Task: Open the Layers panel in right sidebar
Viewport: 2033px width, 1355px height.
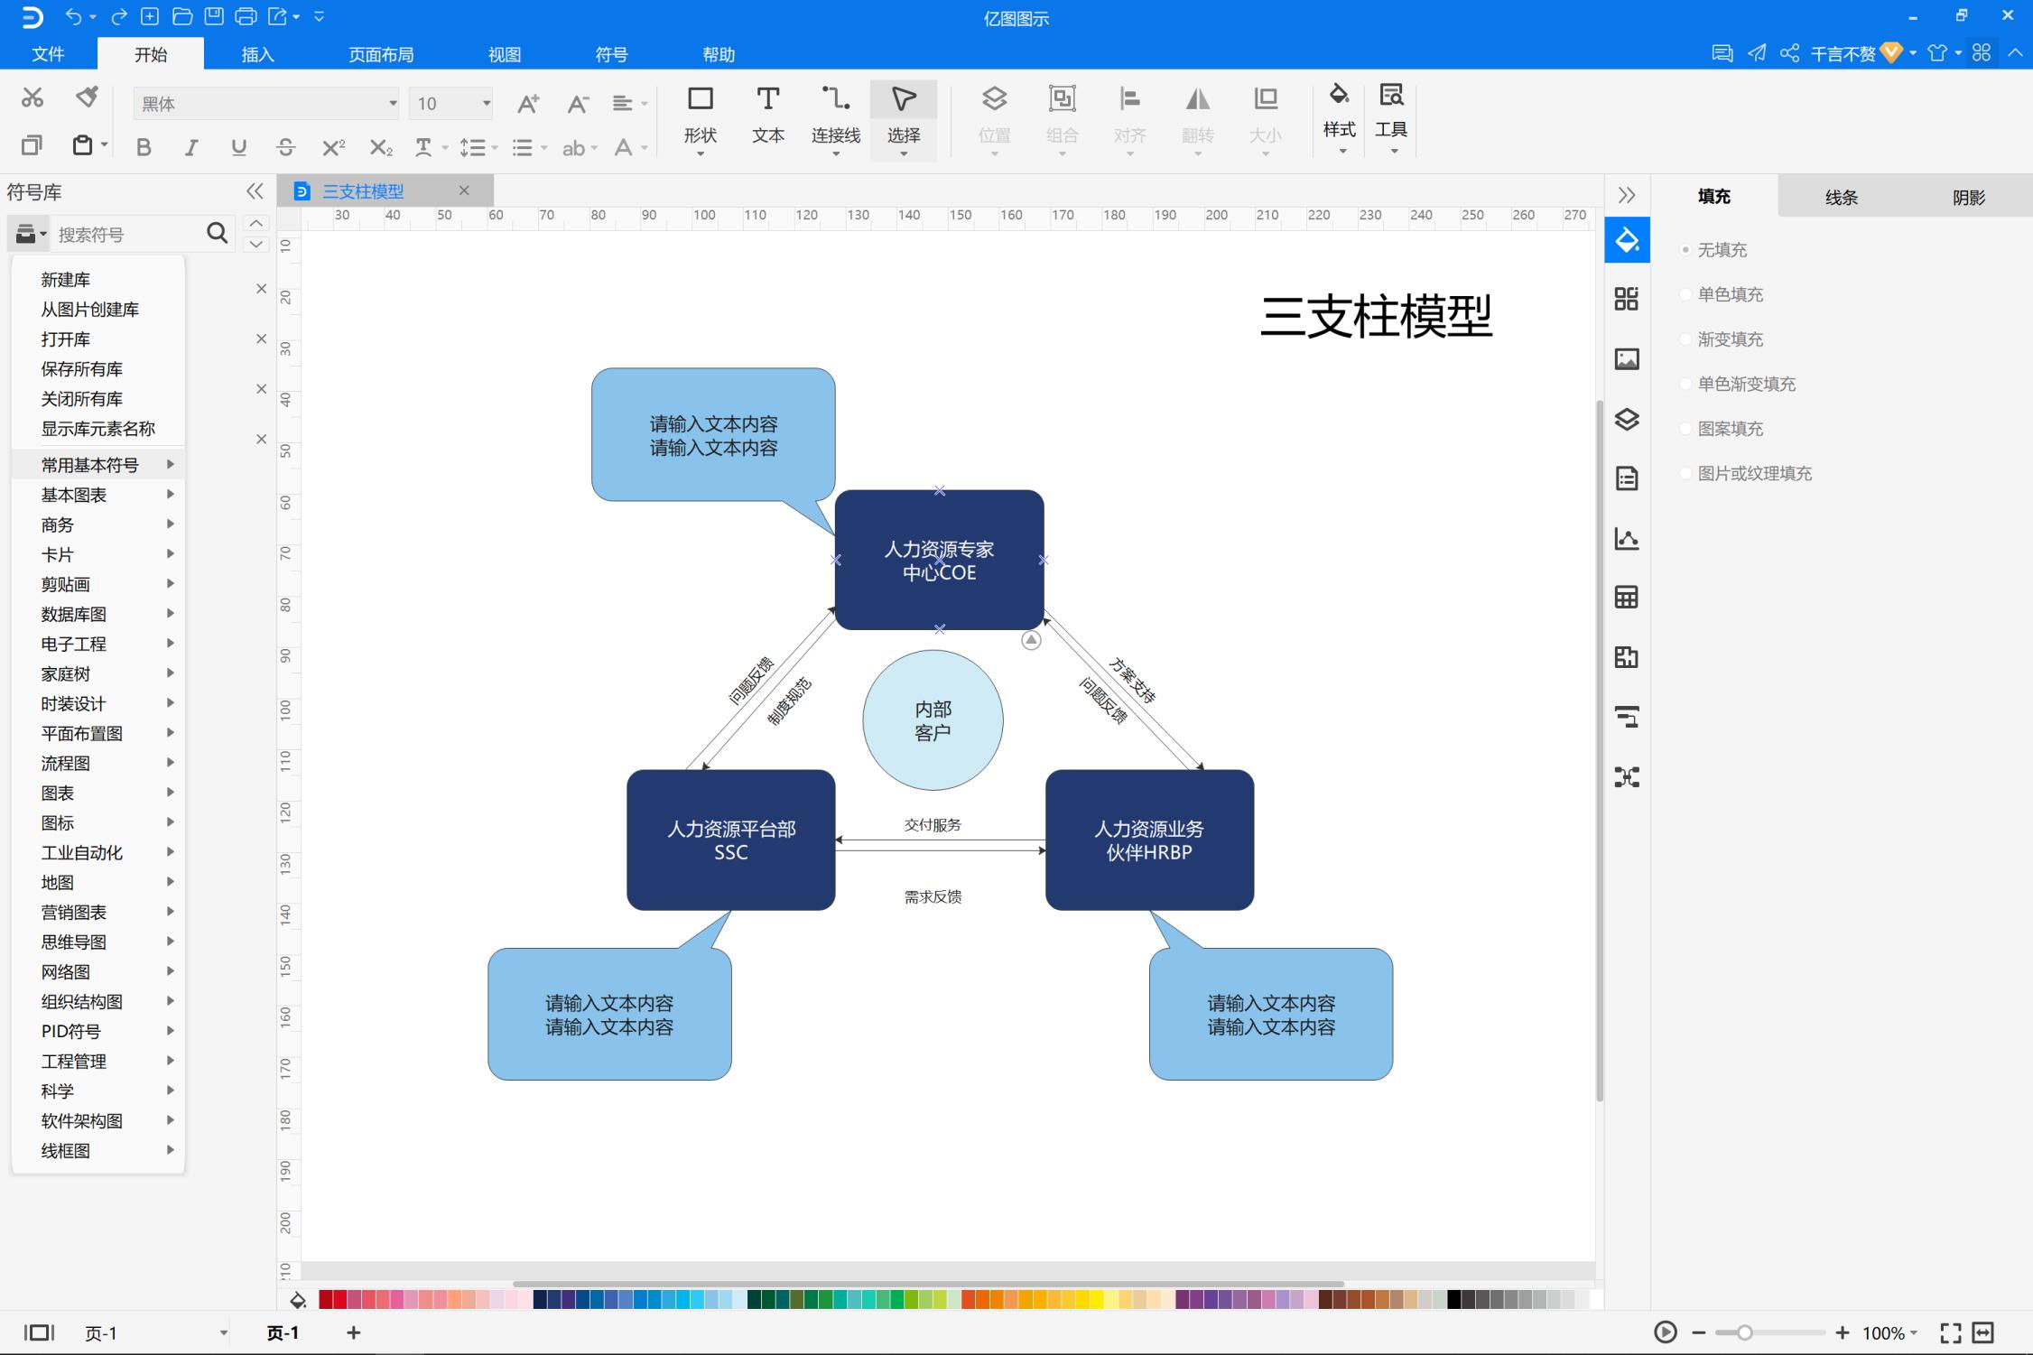Action: pyautogui.click(x=1627, y=419)
